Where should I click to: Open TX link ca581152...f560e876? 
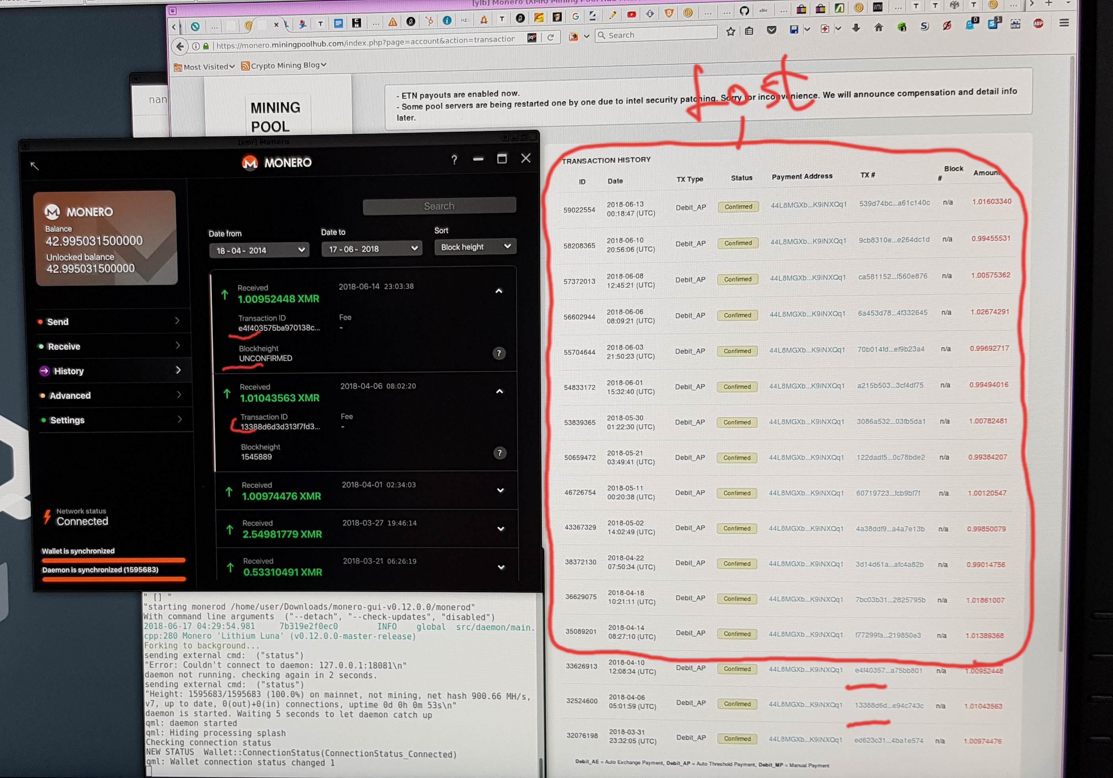pyautogui.click(x=892, y=276)
